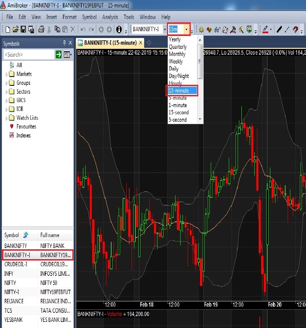
Task: Click the Save All icon
Action: (31, 30)
